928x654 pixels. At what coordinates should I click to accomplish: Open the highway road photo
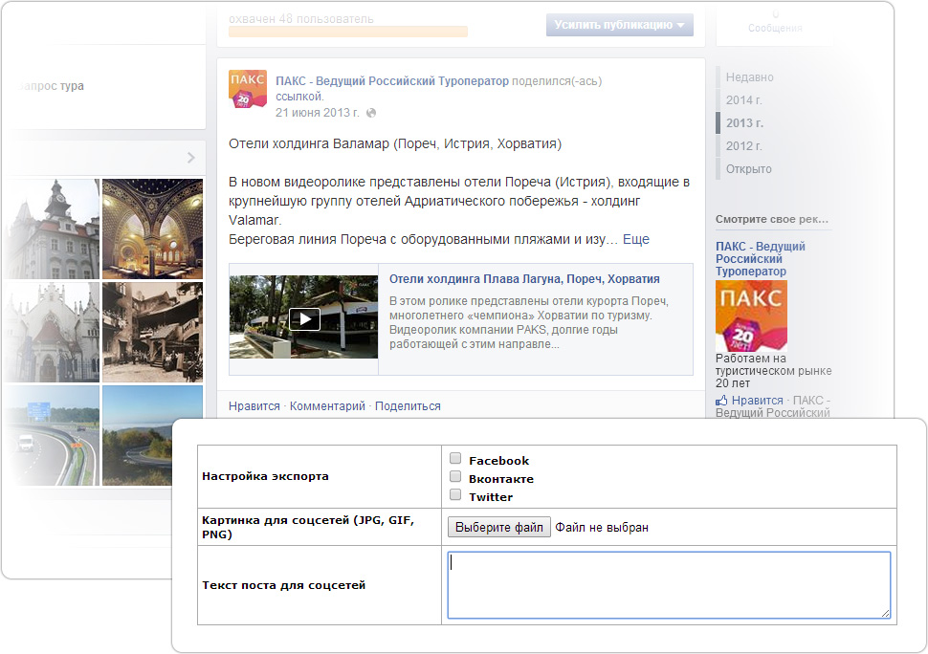54,435
